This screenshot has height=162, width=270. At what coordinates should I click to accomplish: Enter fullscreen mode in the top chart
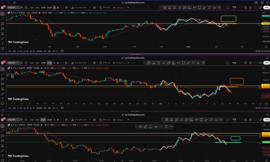pyautogui.click(x=255, y=8)
